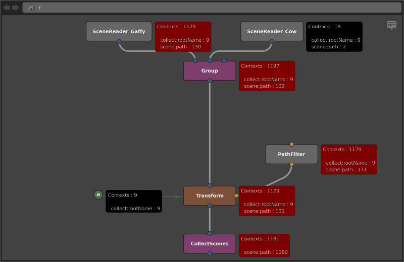Viewport: 404px width, 262px height.
Task: Click the CollectScenes top input plug
Action: point(210,234)
